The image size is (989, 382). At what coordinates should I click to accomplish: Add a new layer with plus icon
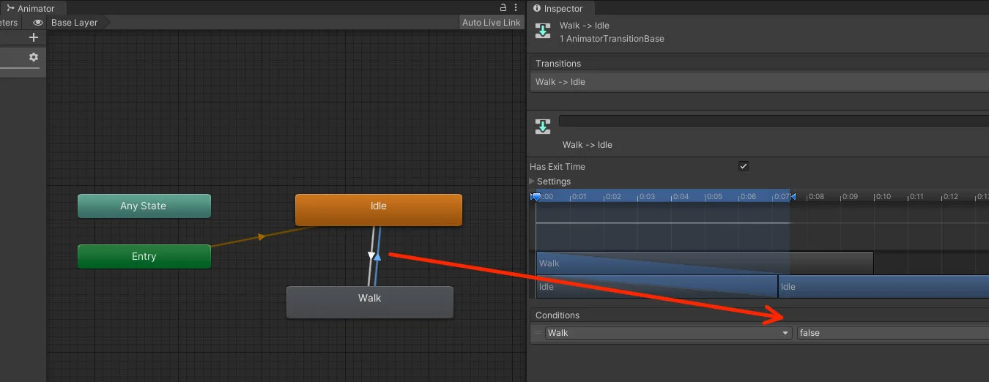[x=33, y=37]
